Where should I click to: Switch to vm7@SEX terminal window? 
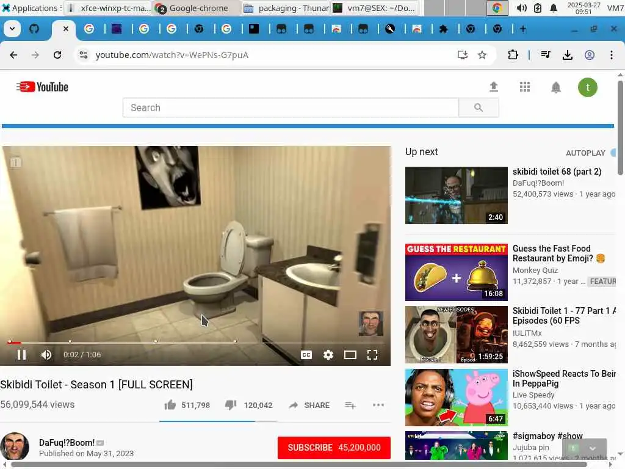click(375, 8)
